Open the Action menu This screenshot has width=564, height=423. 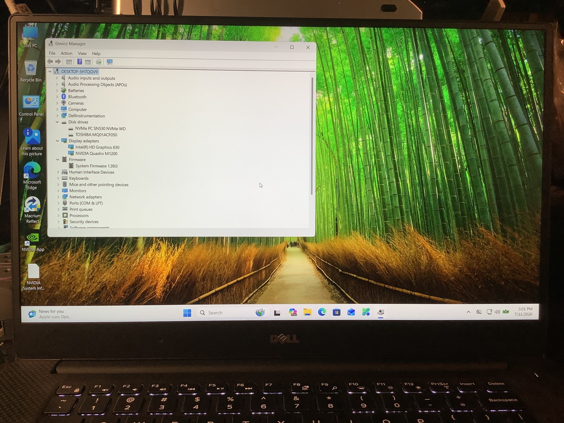click(66, 53)
